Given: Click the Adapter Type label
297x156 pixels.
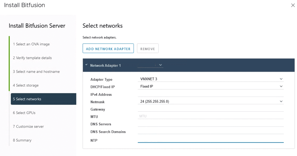Looking at the screenshot, I should pos(101,80).
